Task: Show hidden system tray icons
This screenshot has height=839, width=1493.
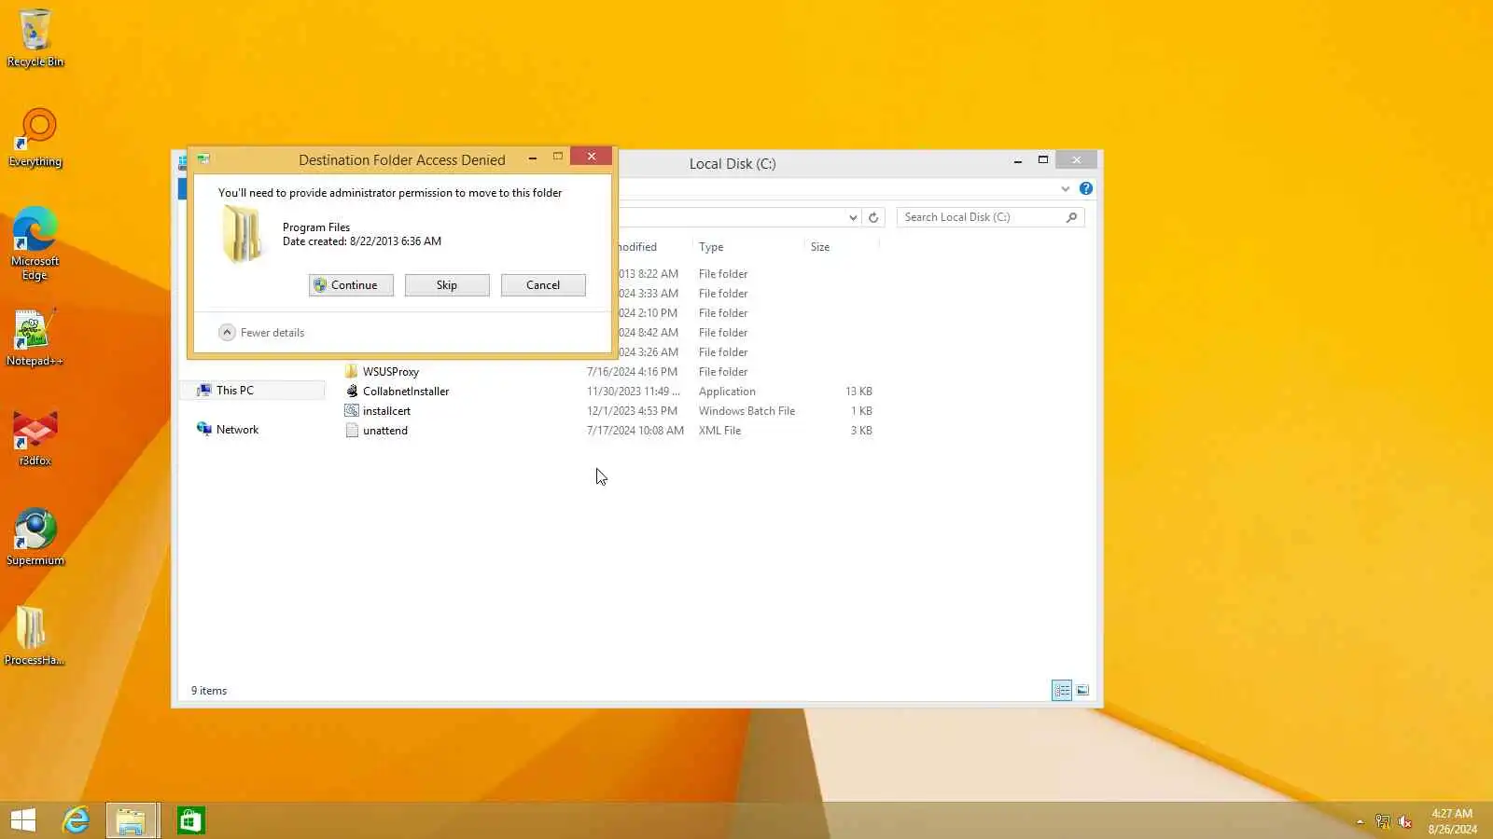Action: [x=1360, y=821]
